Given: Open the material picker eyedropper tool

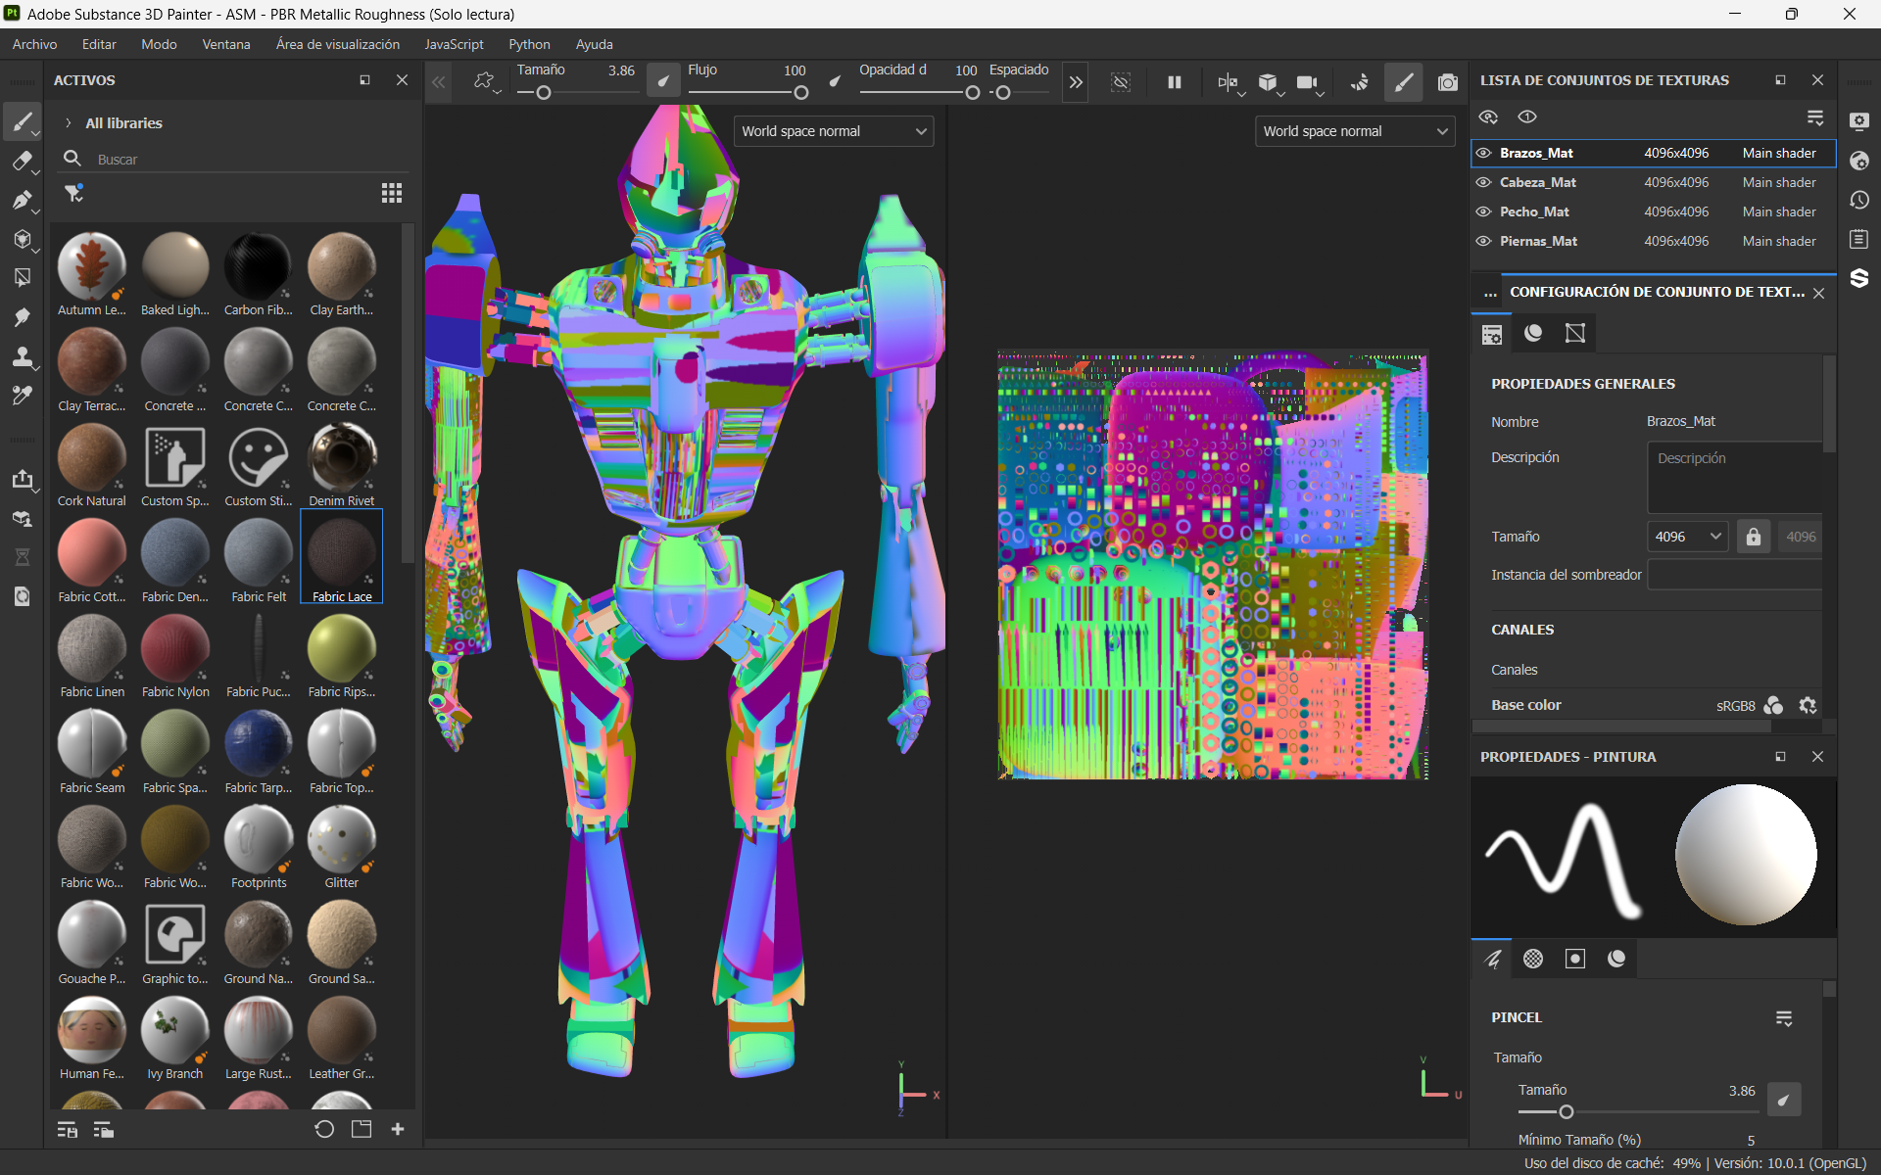Looking at the screenshot, I should (x=22, y=396).
